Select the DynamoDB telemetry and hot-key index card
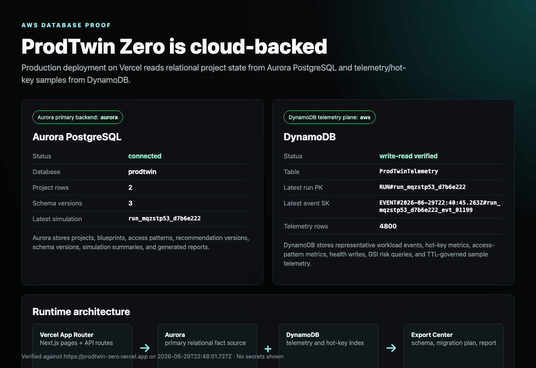Viewport: 536px width, 368px height. [x=328, y=346]
